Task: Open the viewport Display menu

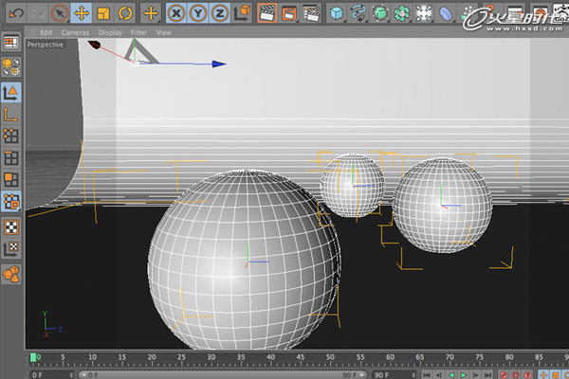Action: (x=110, y=32)
